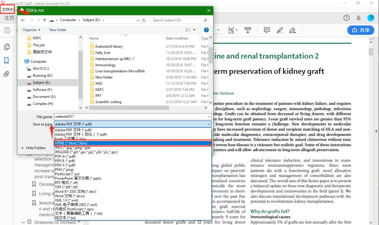Select the Immunology folder
This screenshot has height=225, width=379.
[x=105, y=65]
